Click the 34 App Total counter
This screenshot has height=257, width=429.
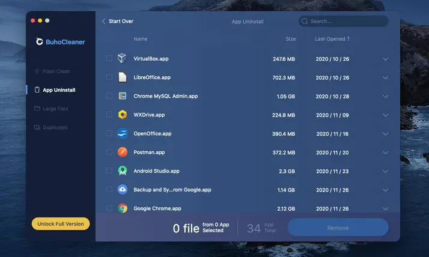pyautogui.click(x=261, y=228)
